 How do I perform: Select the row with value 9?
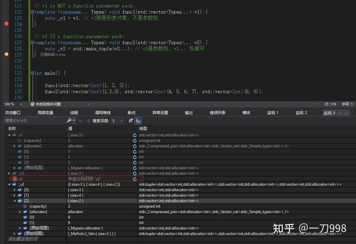pyautogui.click(x=181, y=223)
